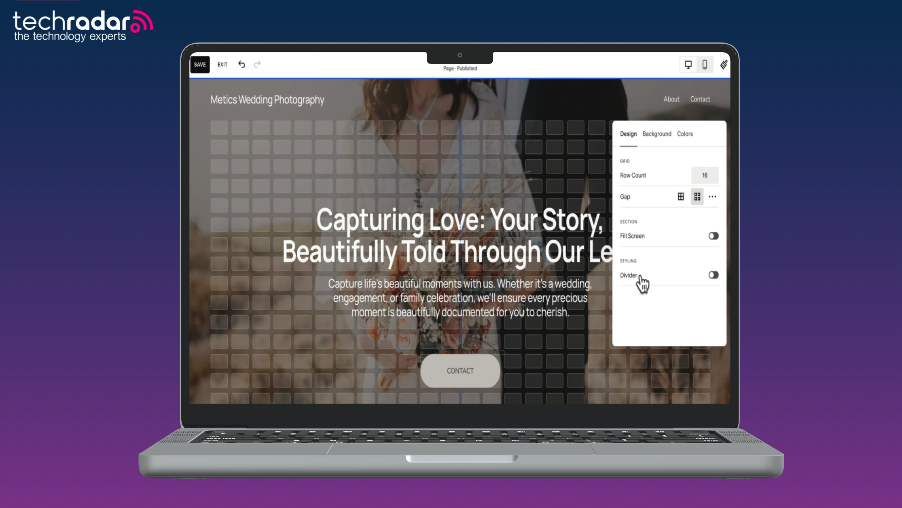Click the Row Count value field
The height and width of the screenshot is (508, 902).
tap(705, 175)
